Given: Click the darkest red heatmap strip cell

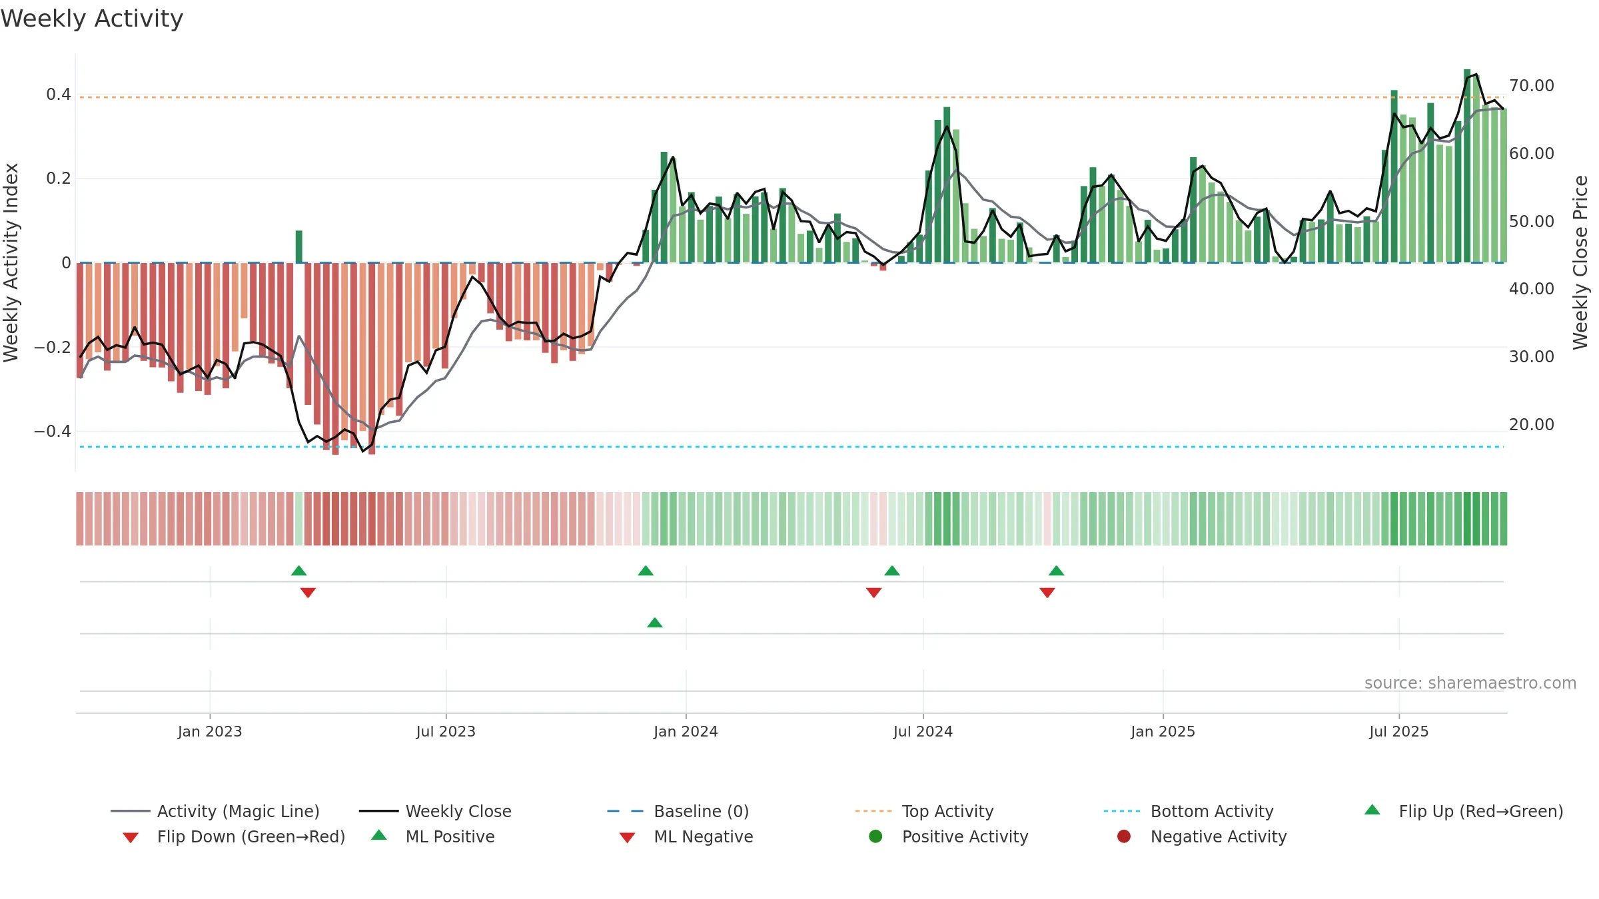Looking at the screenshot, I should pos(336,519).
